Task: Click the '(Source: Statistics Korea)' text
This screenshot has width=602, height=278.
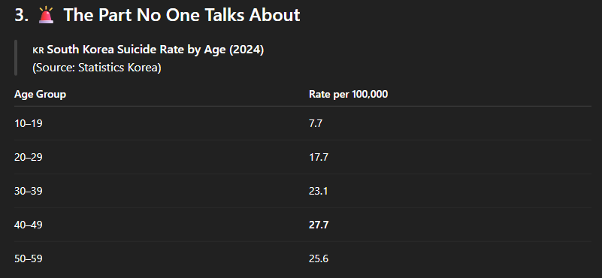Action: pos(97,68)
